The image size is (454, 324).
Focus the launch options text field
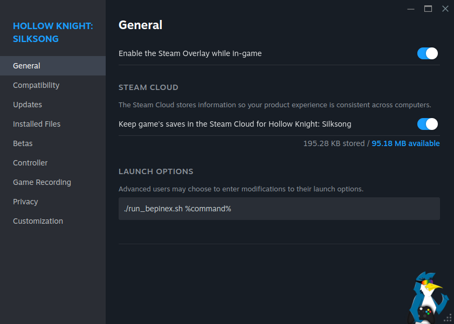click(279, 209)
